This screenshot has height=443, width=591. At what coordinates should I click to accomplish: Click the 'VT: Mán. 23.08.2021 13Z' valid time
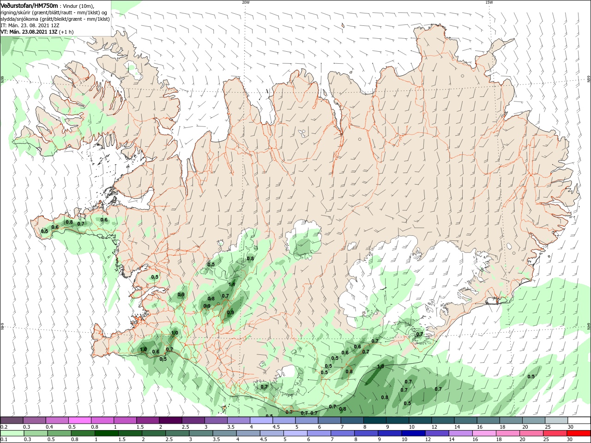tap(29, 32)
